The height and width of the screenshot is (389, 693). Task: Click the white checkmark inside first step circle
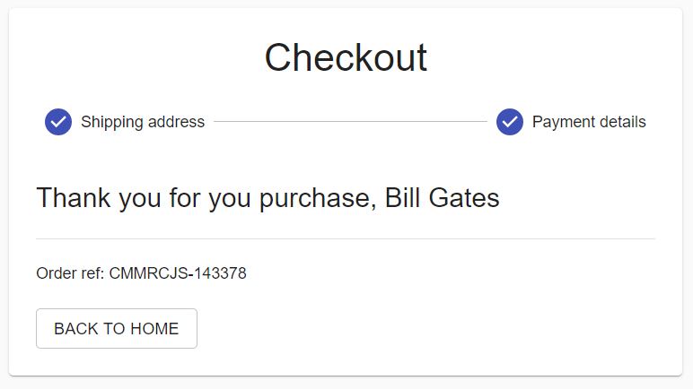[58, 121]
